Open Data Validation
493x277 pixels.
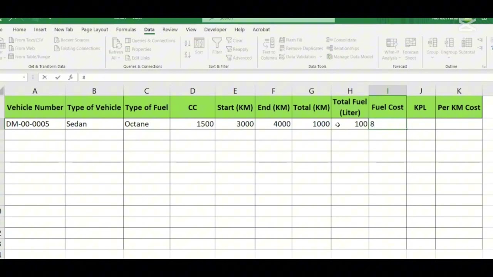pyautogui.click(x=297, y=57)
